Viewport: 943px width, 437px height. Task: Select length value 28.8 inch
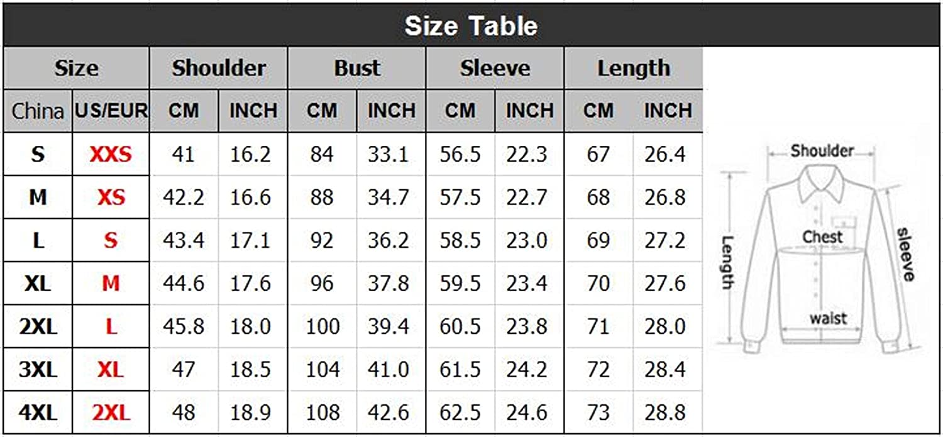pyautogui.click(x=665, y=413)
